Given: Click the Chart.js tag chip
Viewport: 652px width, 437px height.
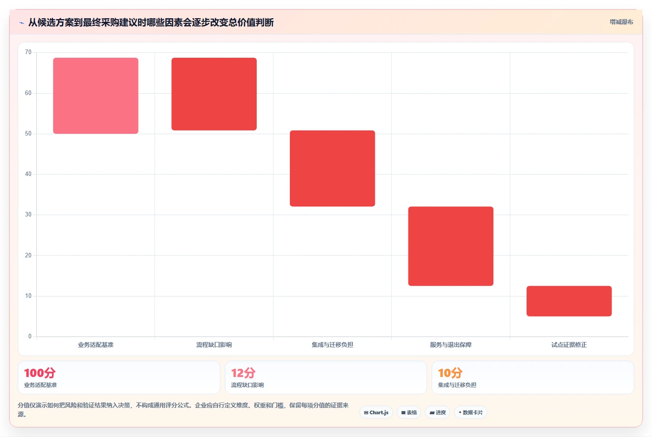Looking at the screenshot, I should (376, 412).
